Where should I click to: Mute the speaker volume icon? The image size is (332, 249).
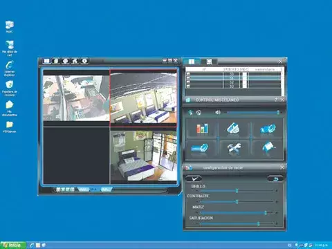point(218,112)
